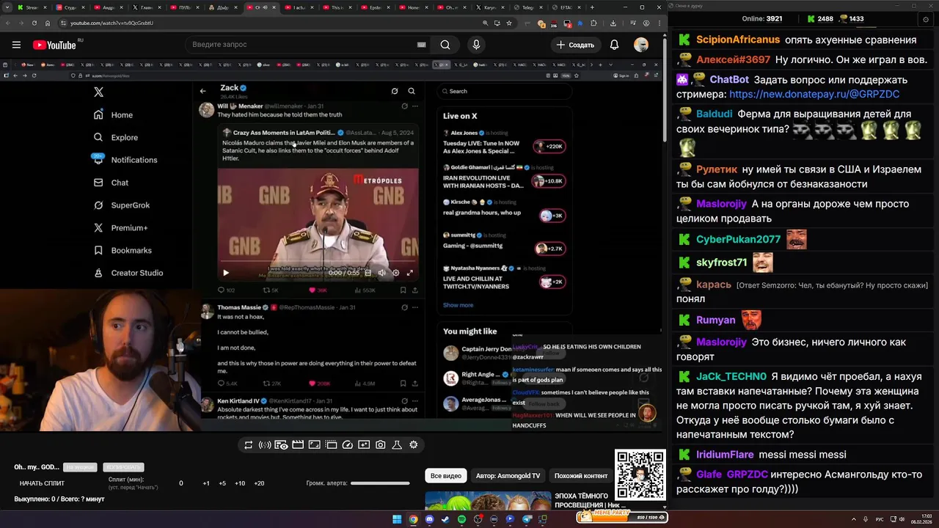
Task: Click the КОПИРОВАТЬ button
Action: [x=123, y=467]
